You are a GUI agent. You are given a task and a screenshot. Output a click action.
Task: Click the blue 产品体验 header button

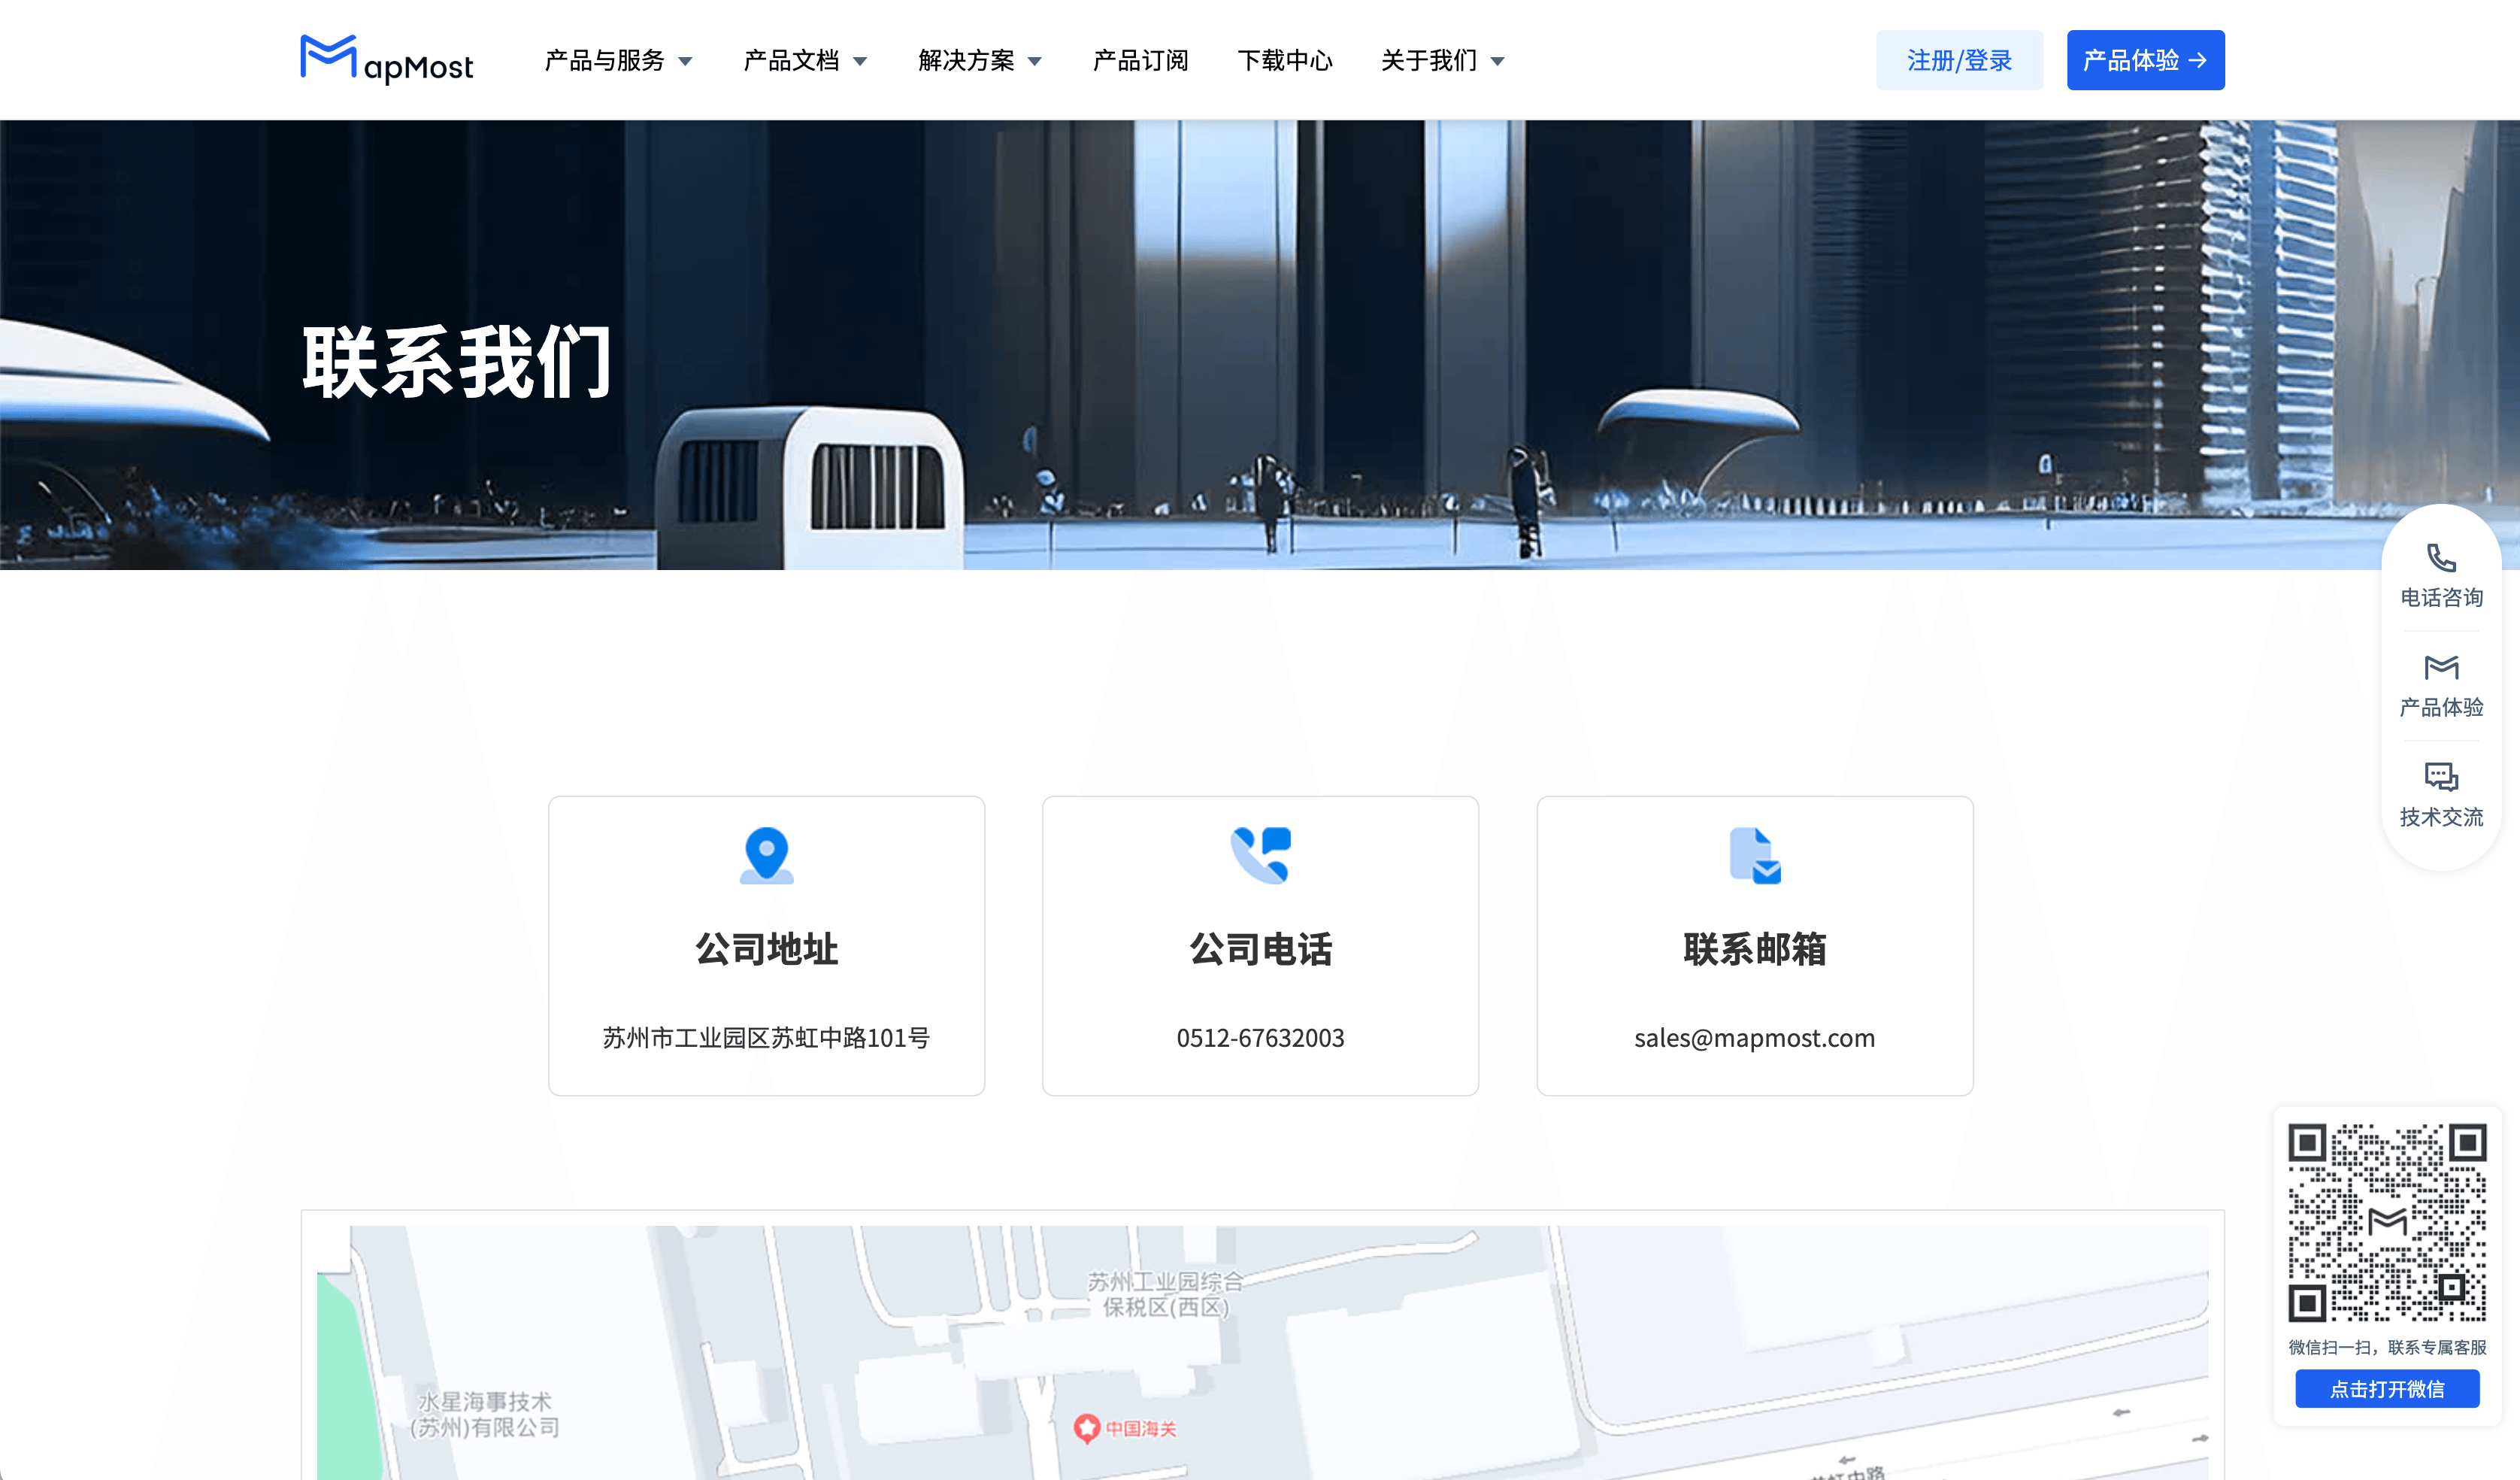pos(2145,61)
